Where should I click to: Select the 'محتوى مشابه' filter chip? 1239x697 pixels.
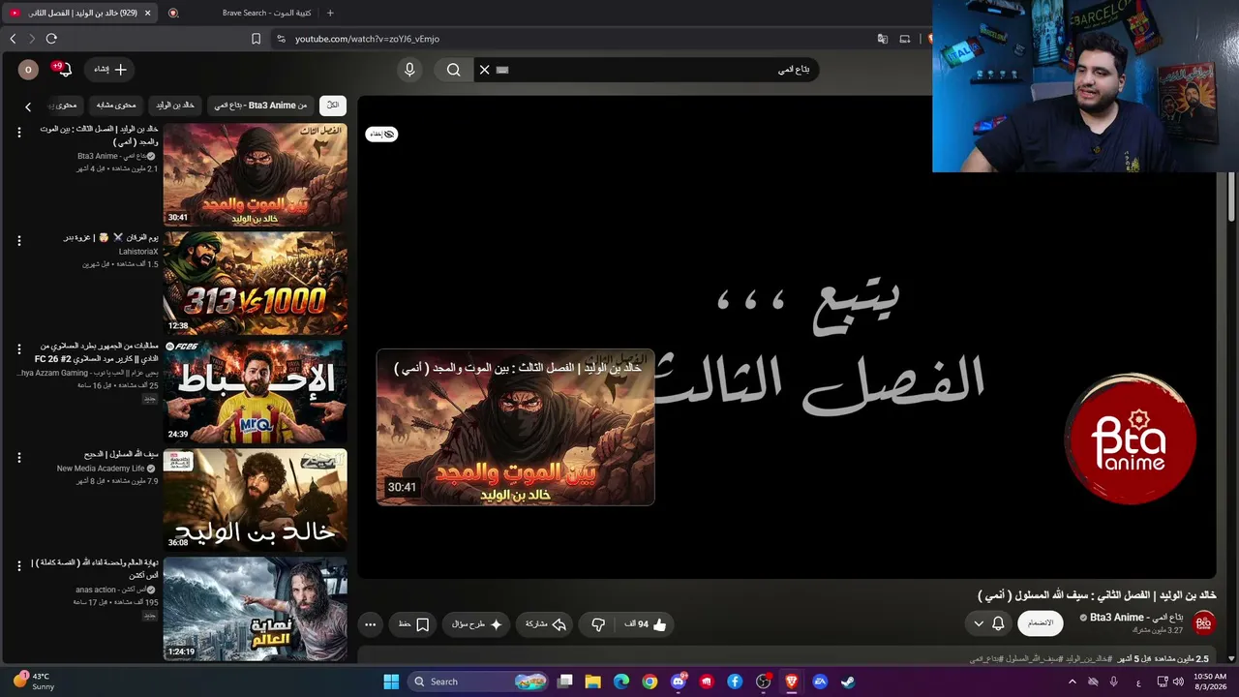pyautogui.click(x=116, y=106)
